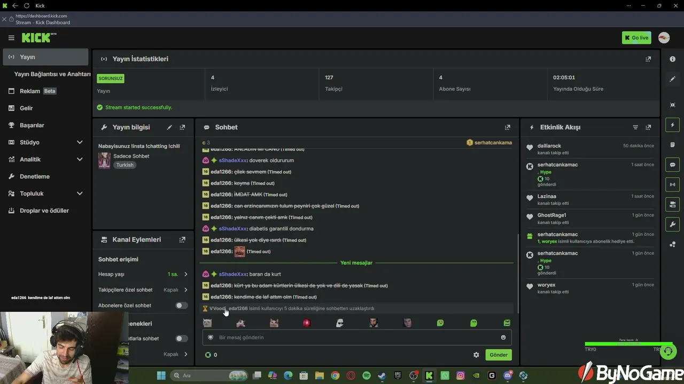
Task: Open Steam from the taskbar
Action: (x=382, y=375)
